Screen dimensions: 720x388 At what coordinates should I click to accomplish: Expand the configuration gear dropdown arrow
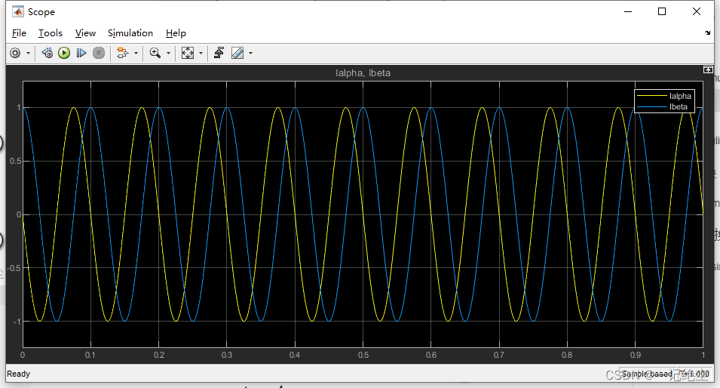pyautogui.click(x=28, y=54)
